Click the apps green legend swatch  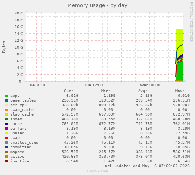[x=7, y=96]
